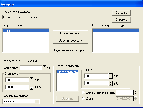The width and height of the screenshot is (143, 108).
Task: Increase Количество with the up arrow
Action: click(44, 67)
